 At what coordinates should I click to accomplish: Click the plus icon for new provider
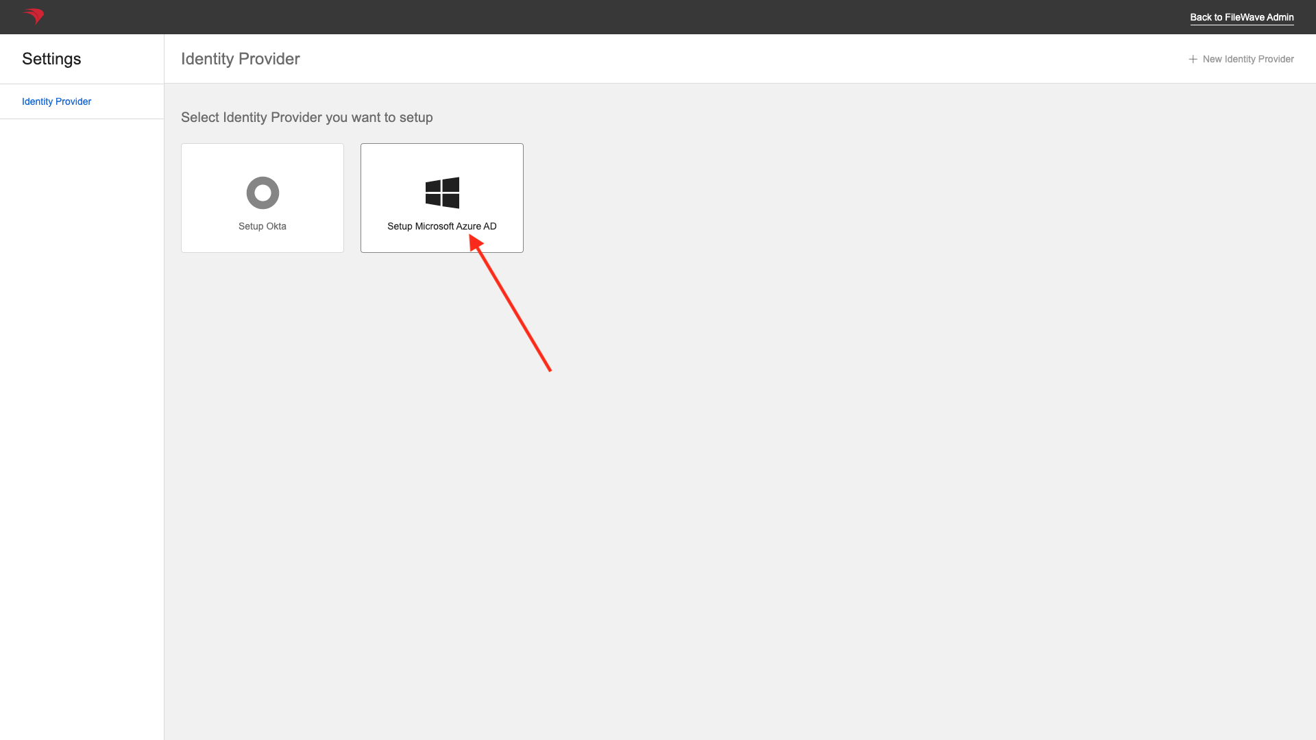point(1193,59)
